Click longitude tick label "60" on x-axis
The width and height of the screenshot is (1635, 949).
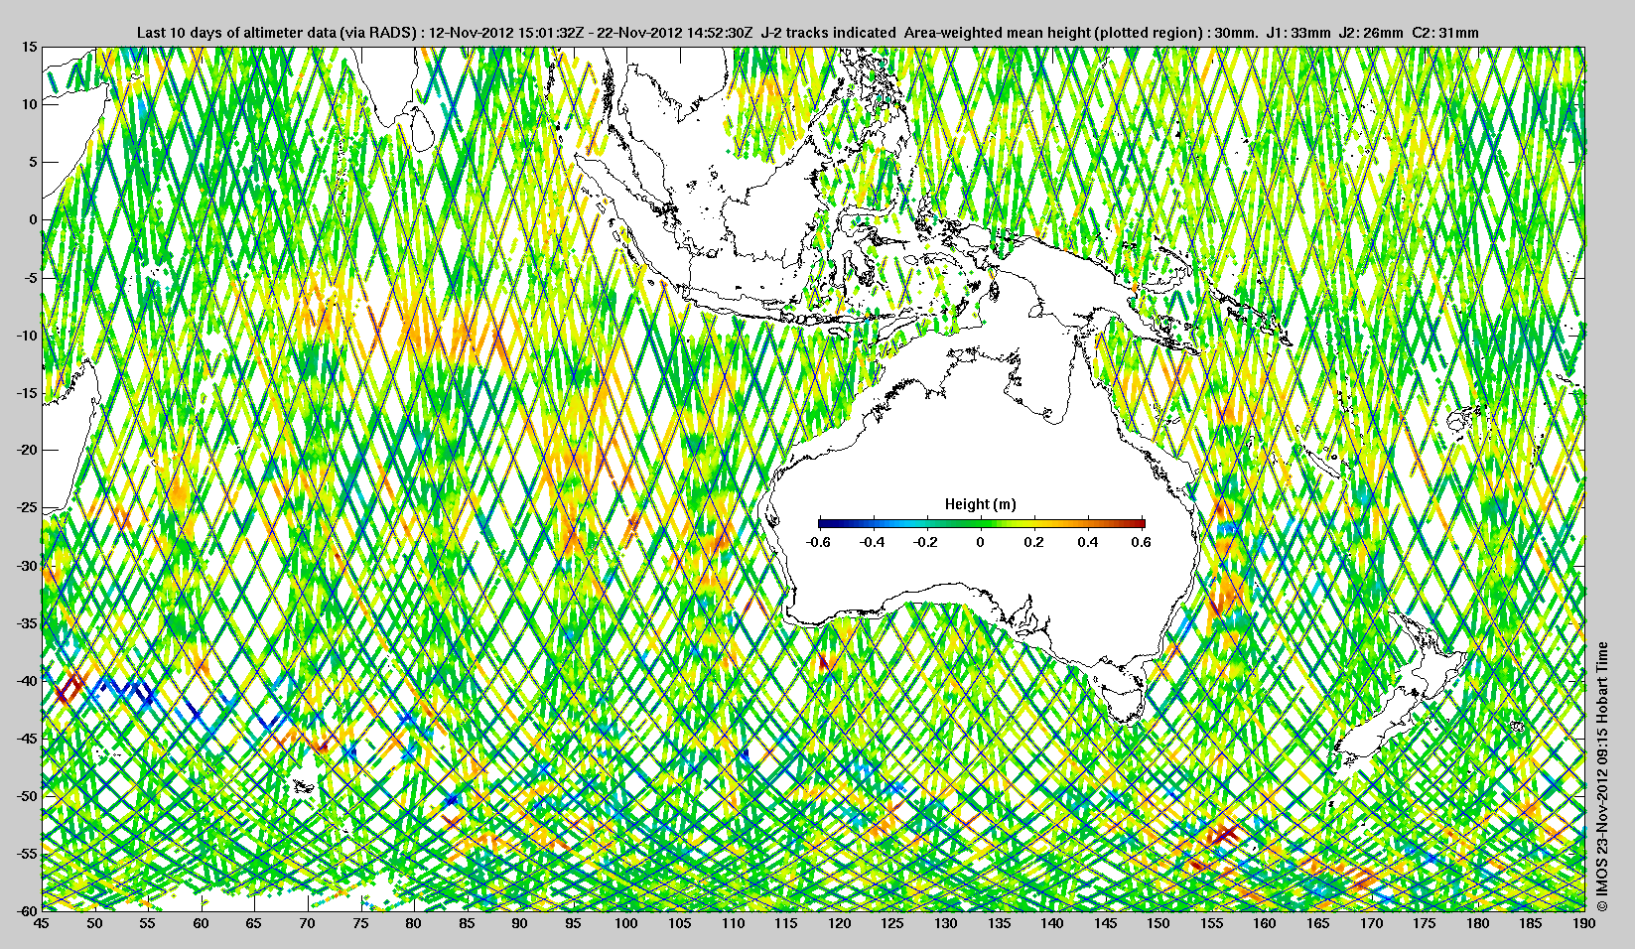pos(201,923)
